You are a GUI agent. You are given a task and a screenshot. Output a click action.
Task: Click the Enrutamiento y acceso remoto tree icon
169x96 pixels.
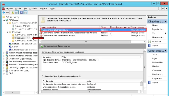click(7, 62)
